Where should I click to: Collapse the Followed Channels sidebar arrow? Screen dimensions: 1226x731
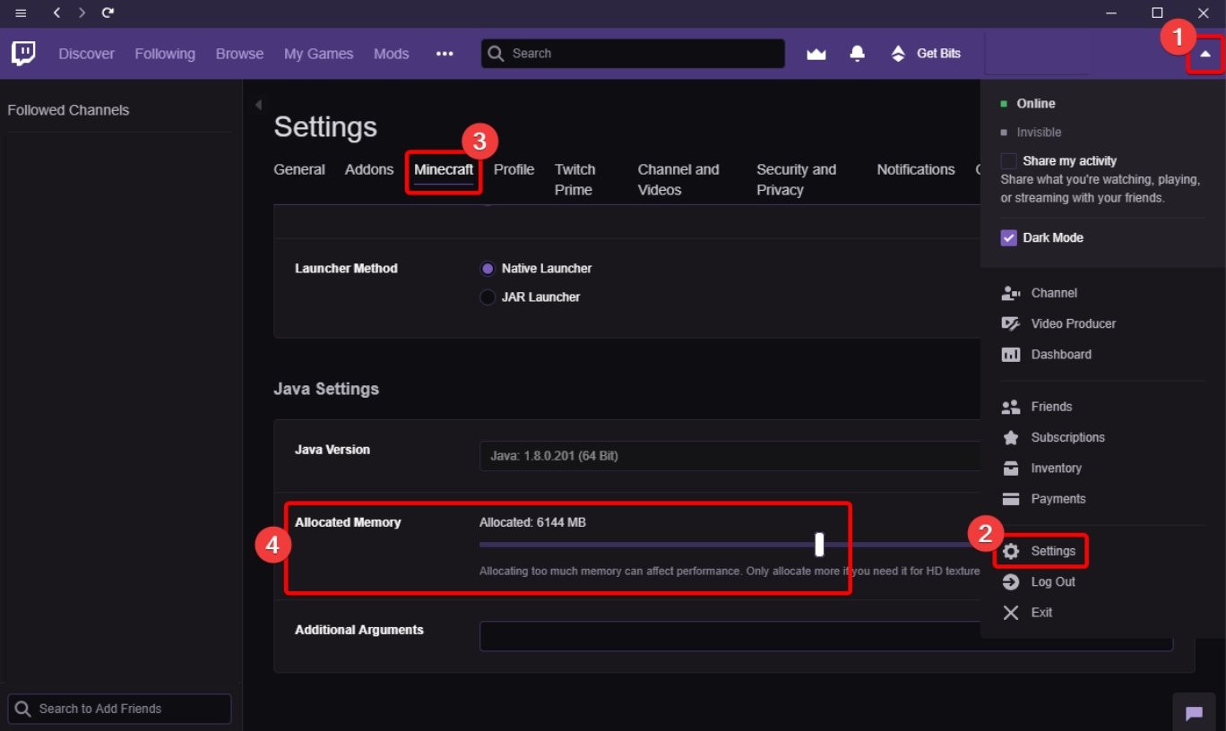coord(258,105)
